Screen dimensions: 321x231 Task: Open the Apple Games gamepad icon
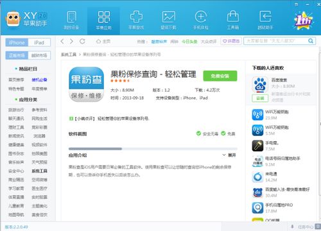pyautogui.click(x=136, y=17)
